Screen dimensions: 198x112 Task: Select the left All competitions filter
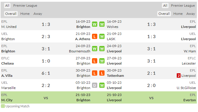pos(7,6)
